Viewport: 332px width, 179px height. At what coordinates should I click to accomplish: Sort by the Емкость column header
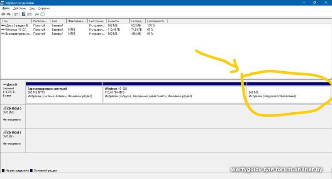[x=118, y=21]
